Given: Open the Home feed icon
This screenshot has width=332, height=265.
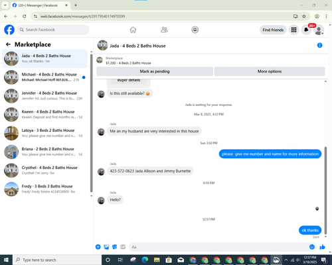Looking at the screenshot, I should [x=133, y=30].
